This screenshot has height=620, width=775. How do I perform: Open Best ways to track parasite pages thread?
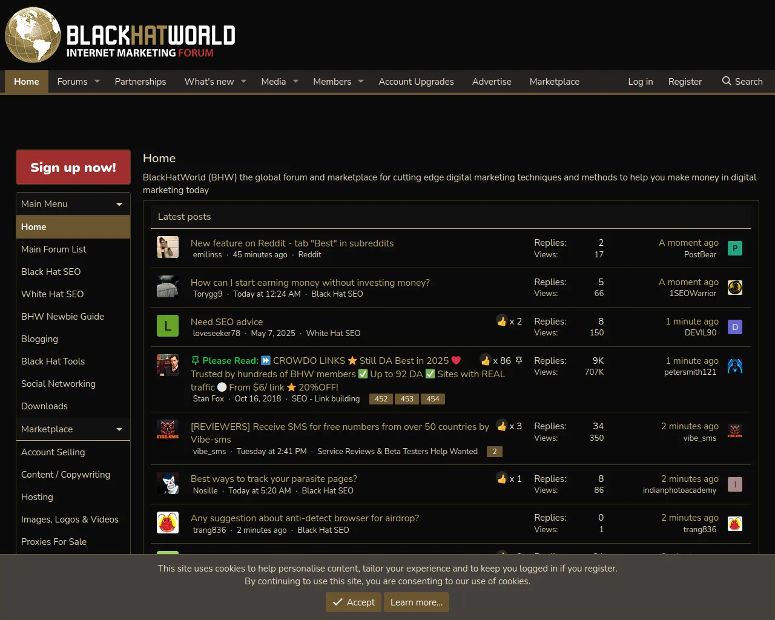point(274,478)
